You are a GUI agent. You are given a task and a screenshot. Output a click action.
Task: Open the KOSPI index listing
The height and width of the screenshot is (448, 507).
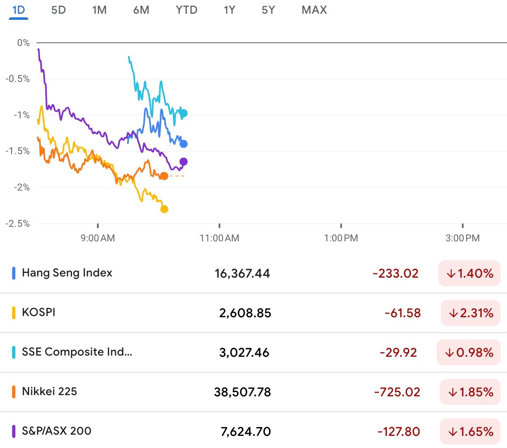[39, 312]
